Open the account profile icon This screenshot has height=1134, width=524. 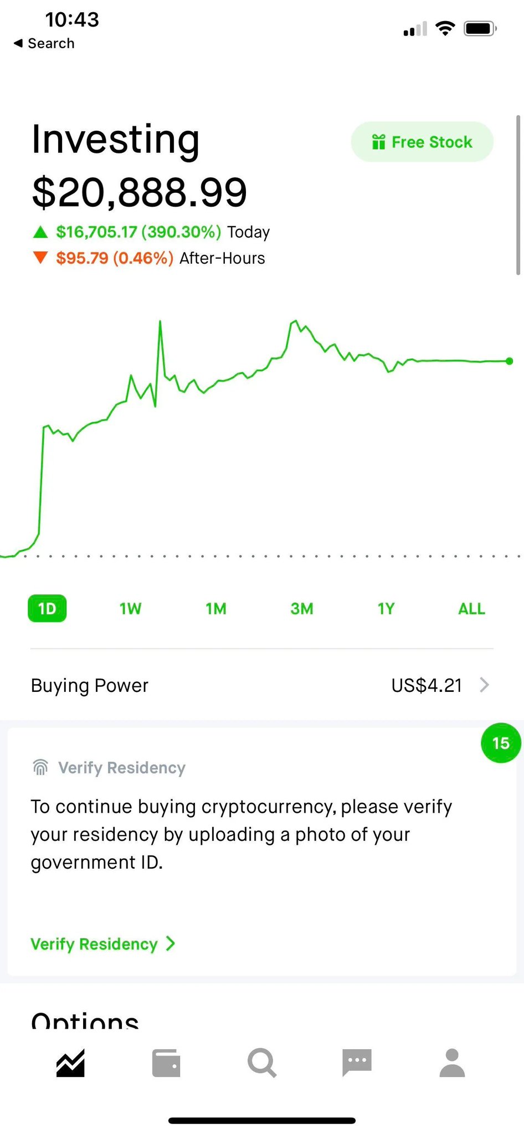(x=452, y=1063)
